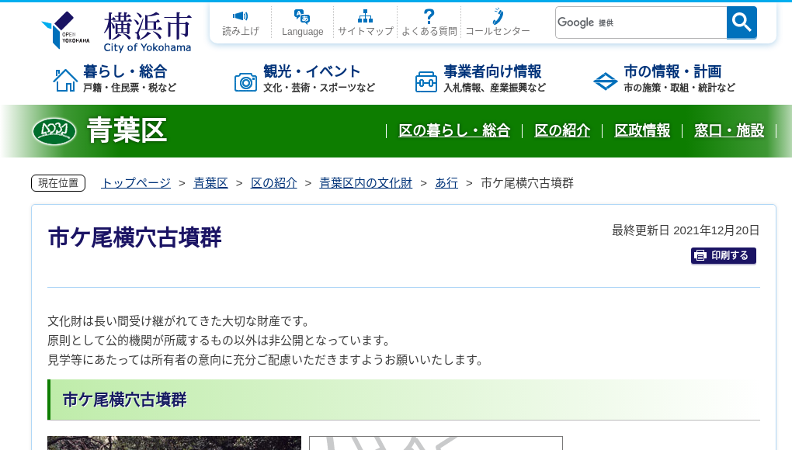
Task: Open よくある質問 question mark icon
Action: [x=428, y=16]
